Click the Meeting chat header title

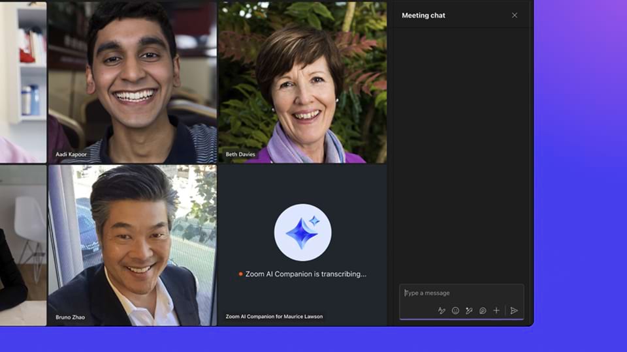coord(423,16)
